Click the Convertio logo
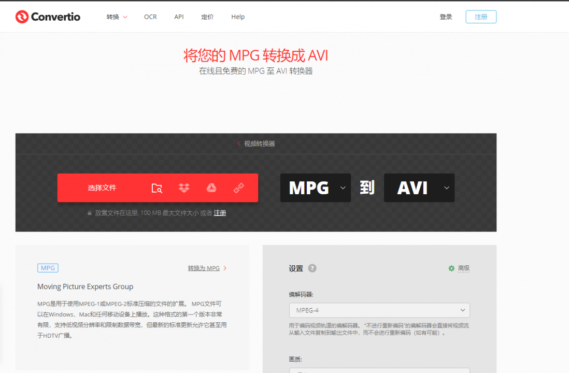Screen dimensions: 569x373 pyautogui.click(x=48, y=17)
